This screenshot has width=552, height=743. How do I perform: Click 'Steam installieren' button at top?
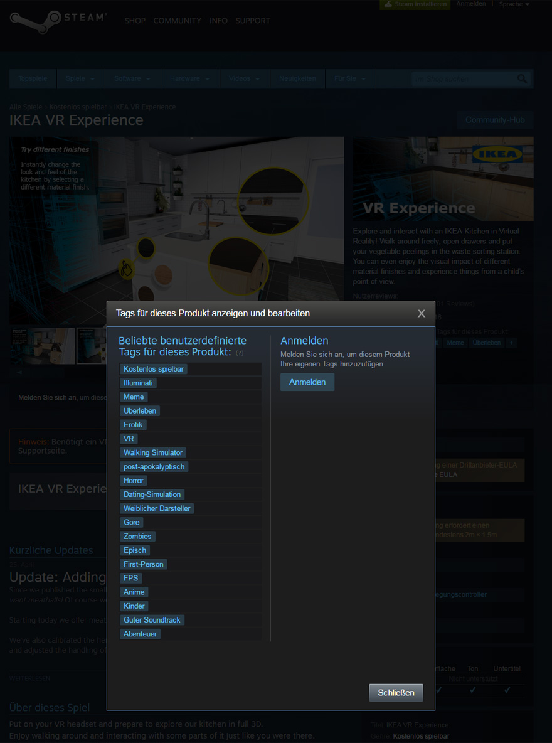[415, 4]
